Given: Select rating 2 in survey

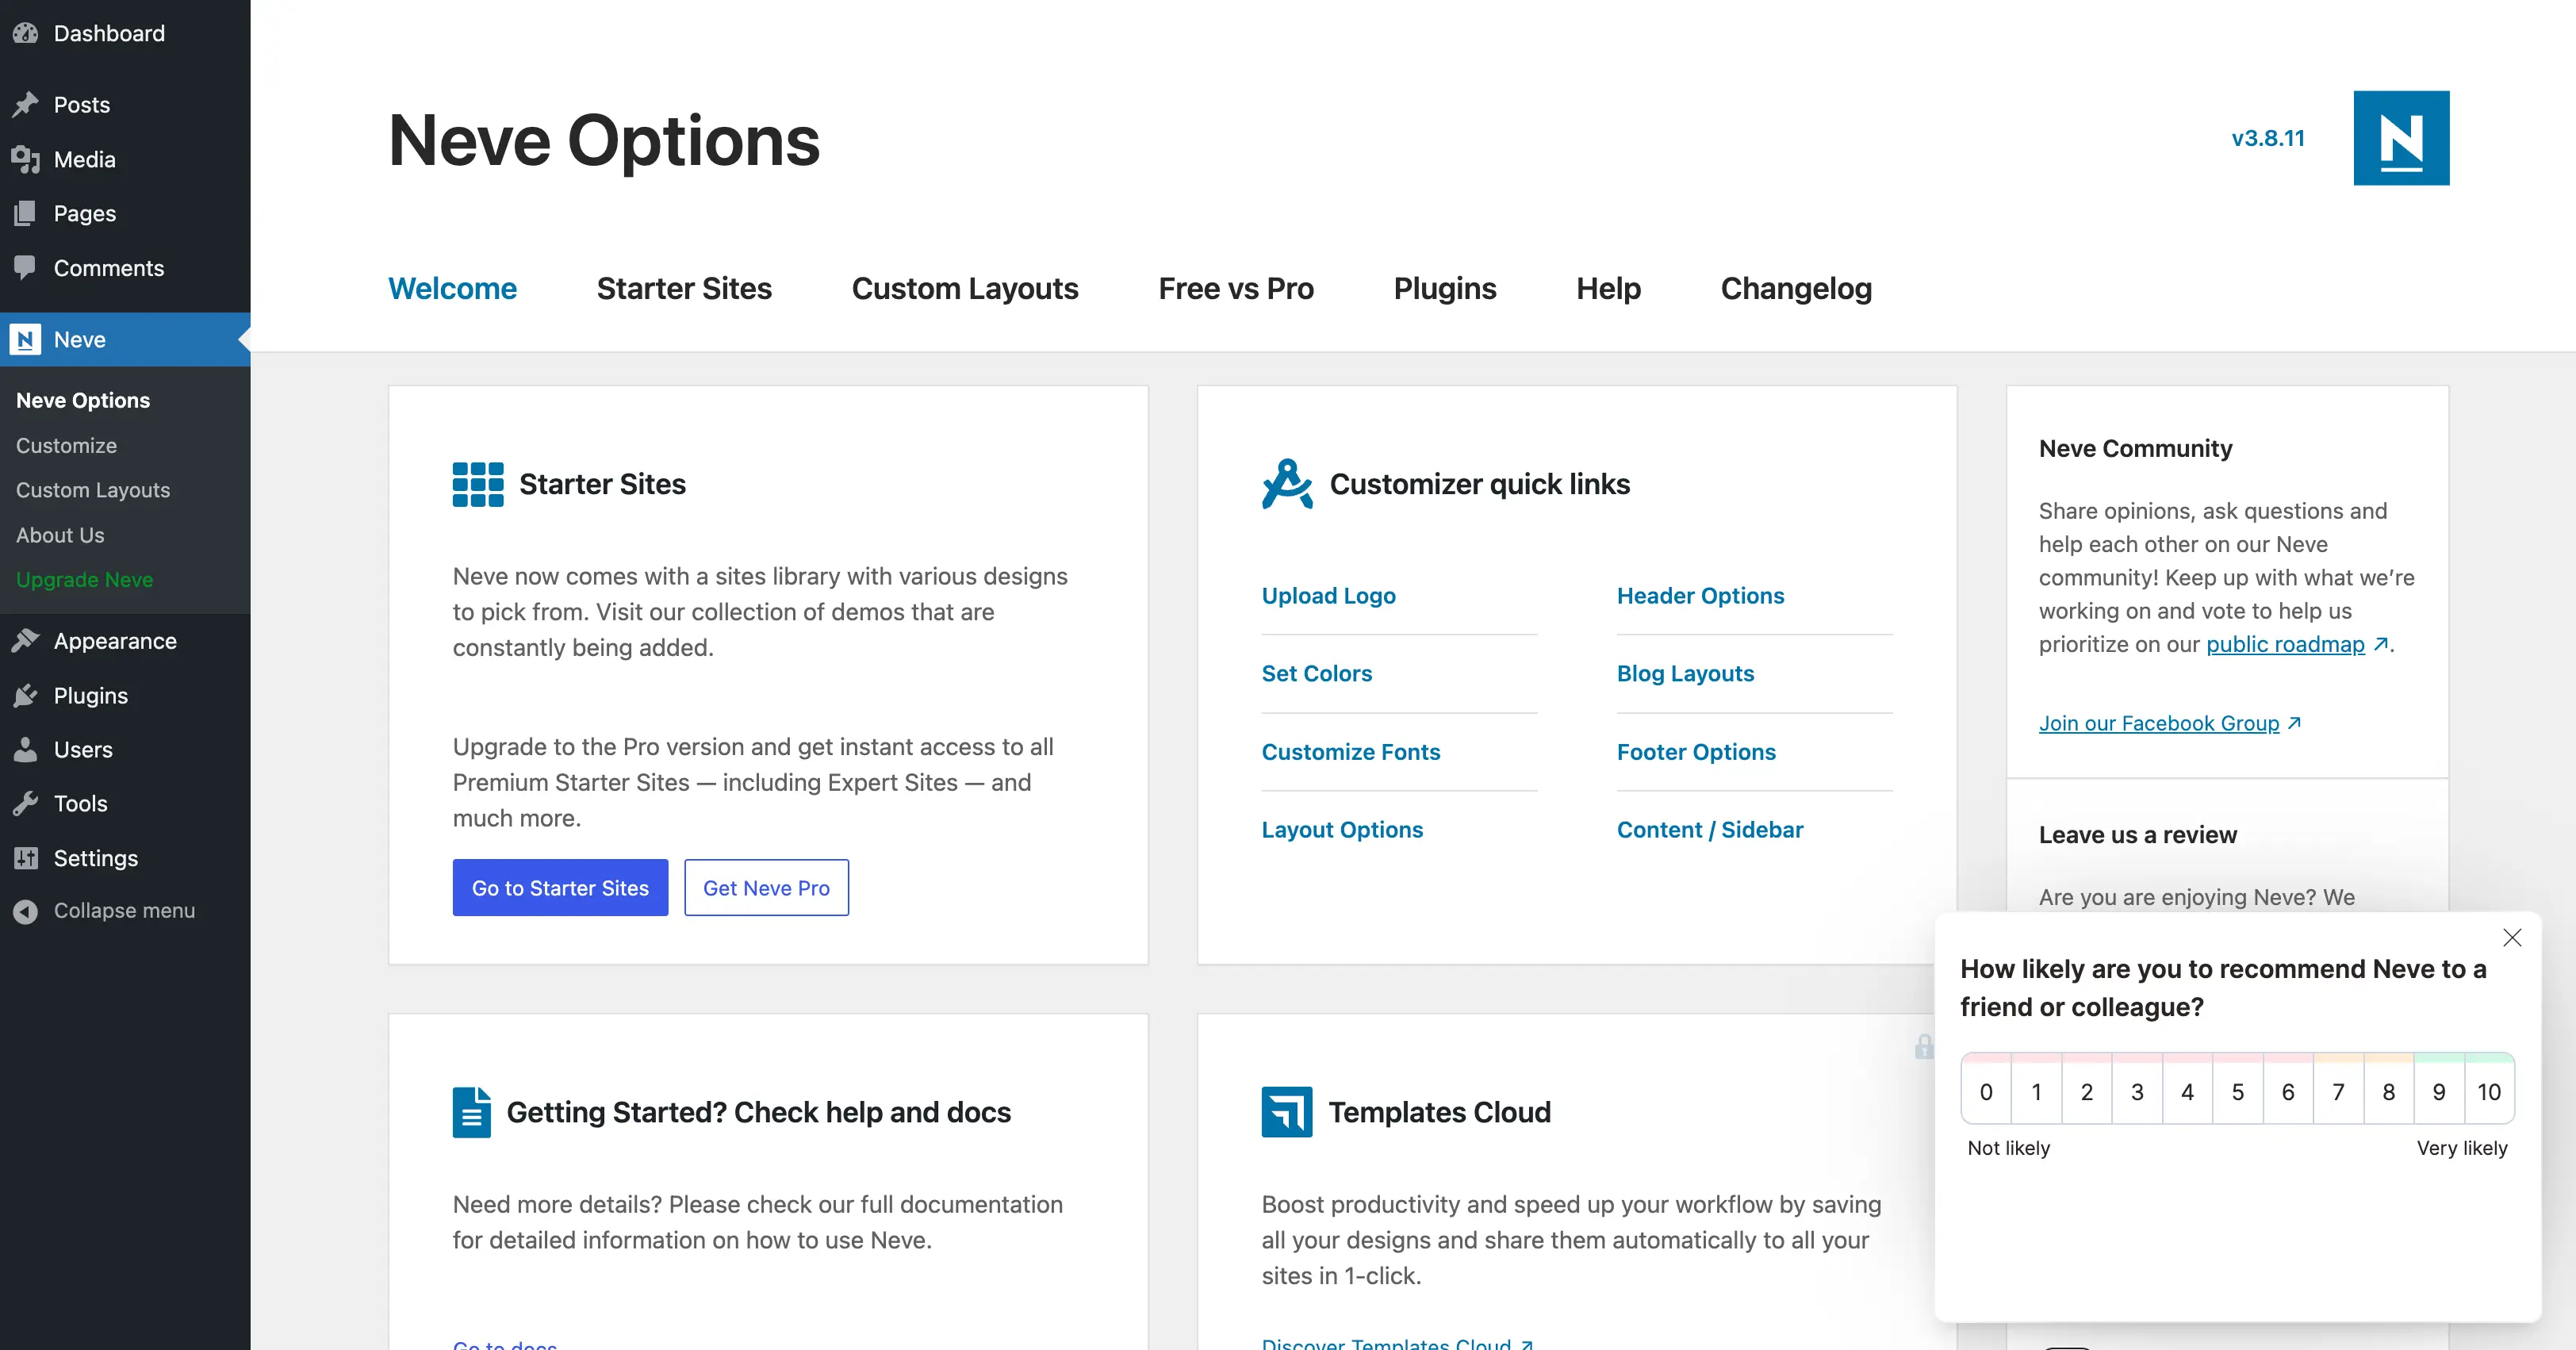Looking at the screenshot, I should 2087,1092.
